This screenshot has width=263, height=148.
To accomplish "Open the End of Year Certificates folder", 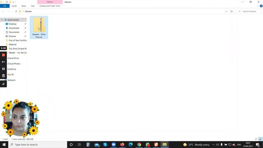I will click(18, 40).
